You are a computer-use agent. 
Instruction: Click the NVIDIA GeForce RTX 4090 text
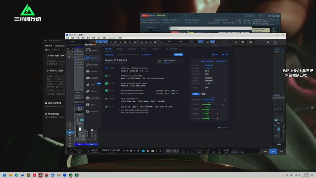tap(131, 76)
